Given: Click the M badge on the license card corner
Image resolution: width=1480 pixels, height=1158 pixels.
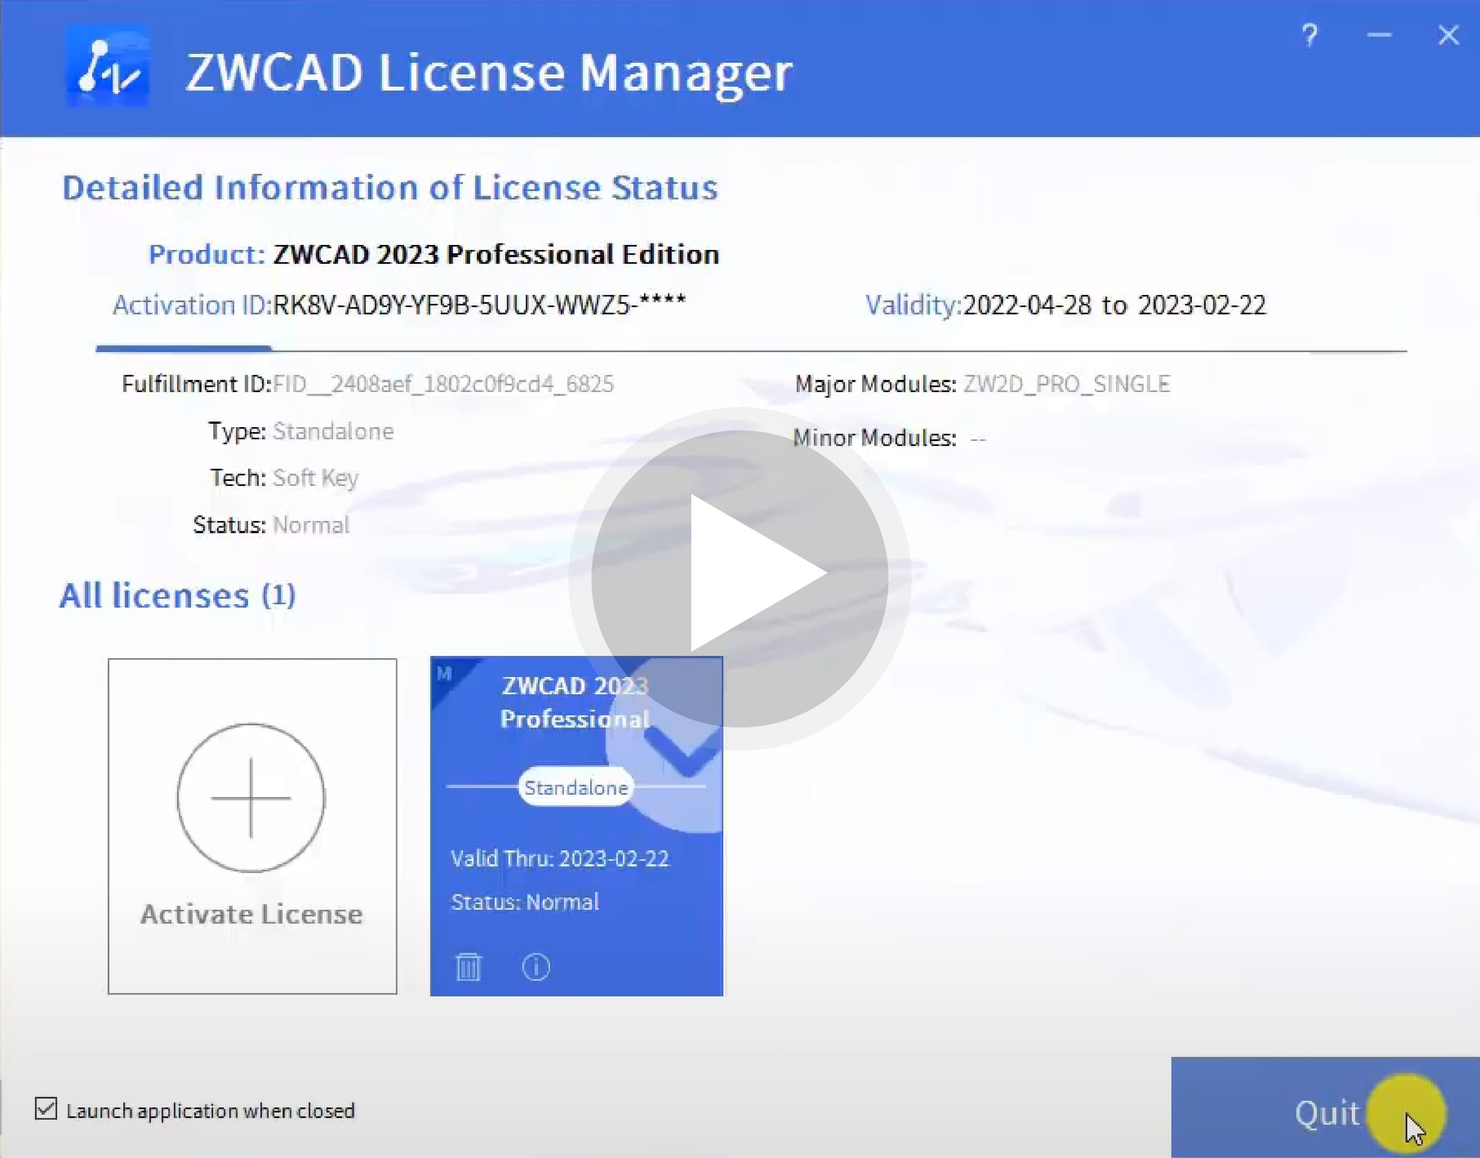Looking at the screenshot, I should (445, 674).
